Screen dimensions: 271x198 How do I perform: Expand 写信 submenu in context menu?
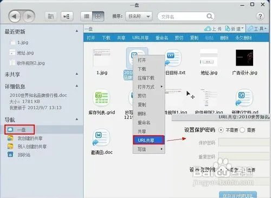coord(149,149)
